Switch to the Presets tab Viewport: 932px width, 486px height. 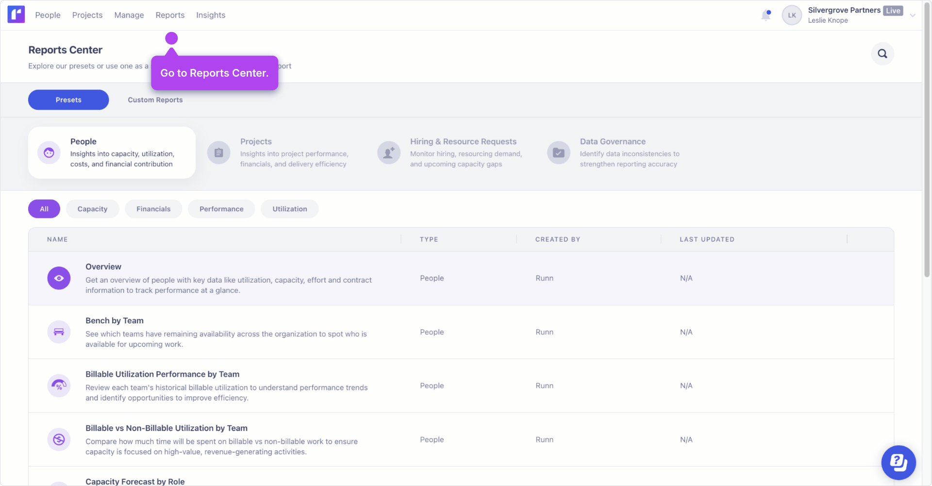[68, 100]
